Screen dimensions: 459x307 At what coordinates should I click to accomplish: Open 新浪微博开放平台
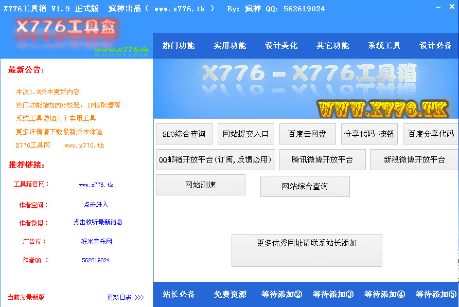pos(414,159)
